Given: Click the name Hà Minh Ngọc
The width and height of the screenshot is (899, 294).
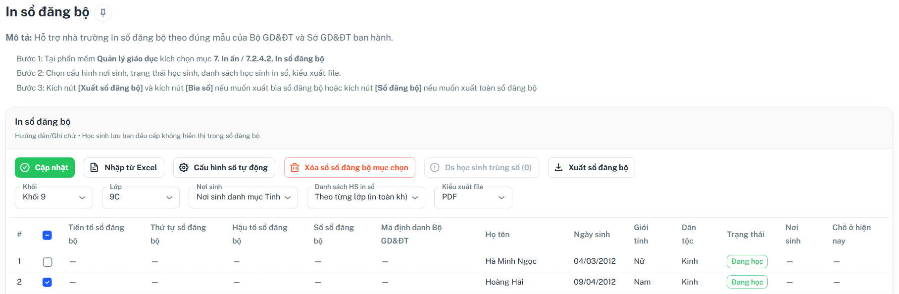Looking at the screenshot, I should [511, 261].
